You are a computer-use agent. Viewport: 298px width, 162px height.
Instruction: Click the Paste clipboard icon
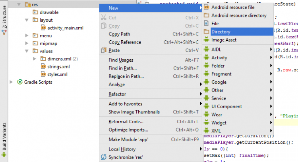pos(104,51)
